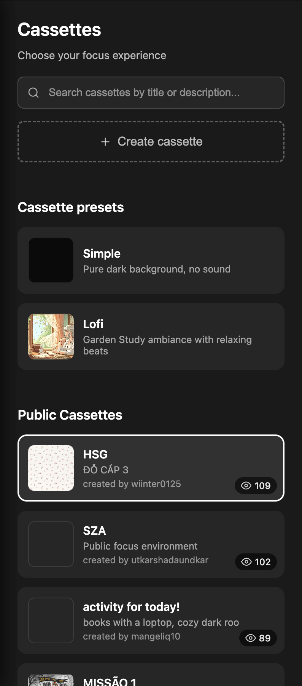Click the Create cassette button

click(x=151, y=141)
